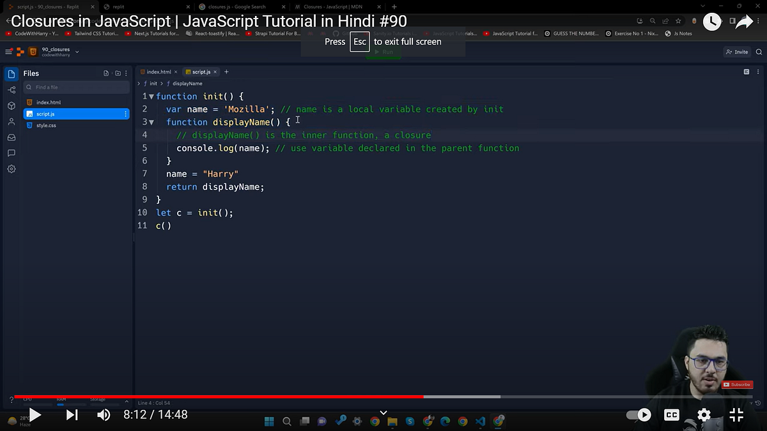Mute the video volume
The width and height of the screenshot is (767, 431).
(104, 415)
